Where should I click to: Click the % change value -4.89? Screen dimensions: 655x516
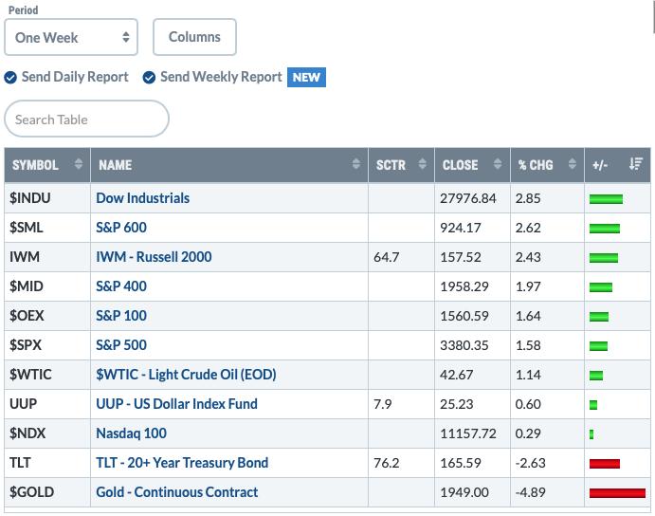(530, 492)
